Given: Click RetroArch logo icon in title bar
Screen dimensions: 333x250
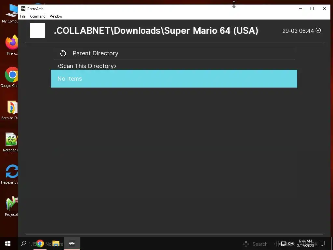Looking at the screenshot, I should [x=23, y=8].
